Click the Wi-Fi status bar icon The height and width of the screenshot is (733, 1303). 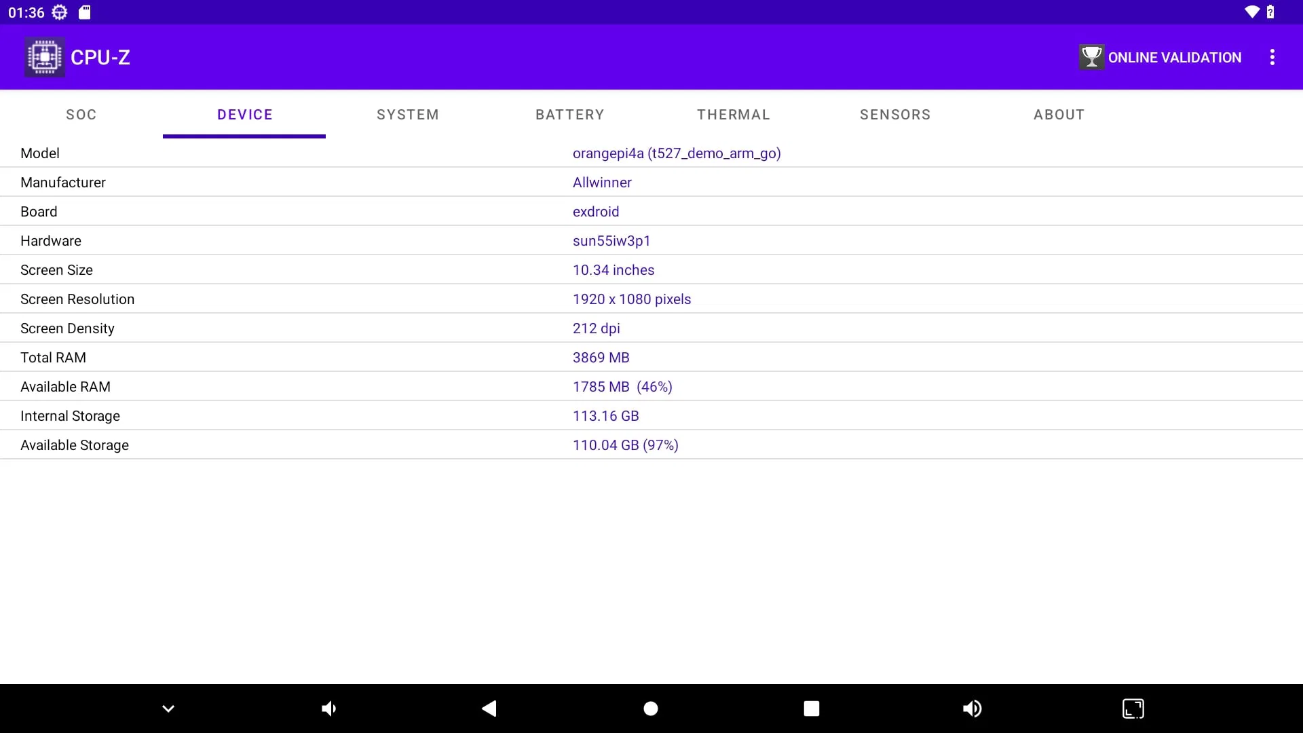(1251, 12)
